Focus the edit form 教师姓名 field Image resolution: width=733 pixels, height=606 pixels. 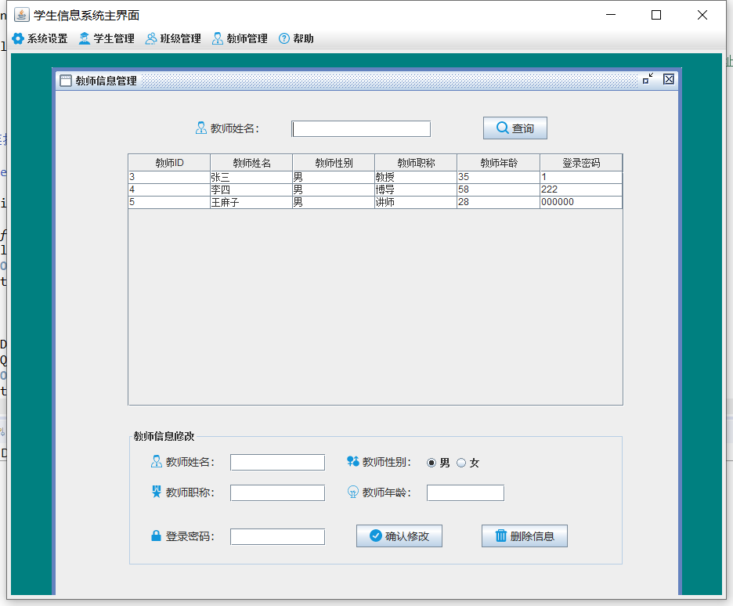[278, 463]
